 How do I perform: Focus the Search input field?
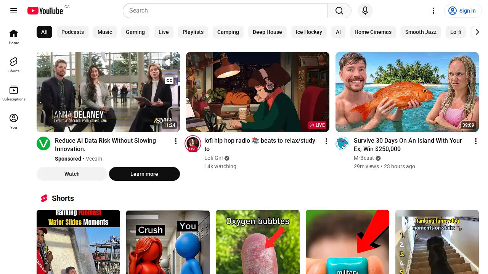(x=225, y=11)
